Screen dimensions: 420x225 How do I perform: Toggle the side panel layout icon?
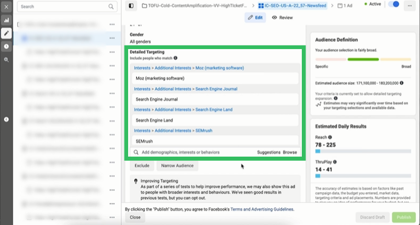pyautogui.click(x=131, y=6)
